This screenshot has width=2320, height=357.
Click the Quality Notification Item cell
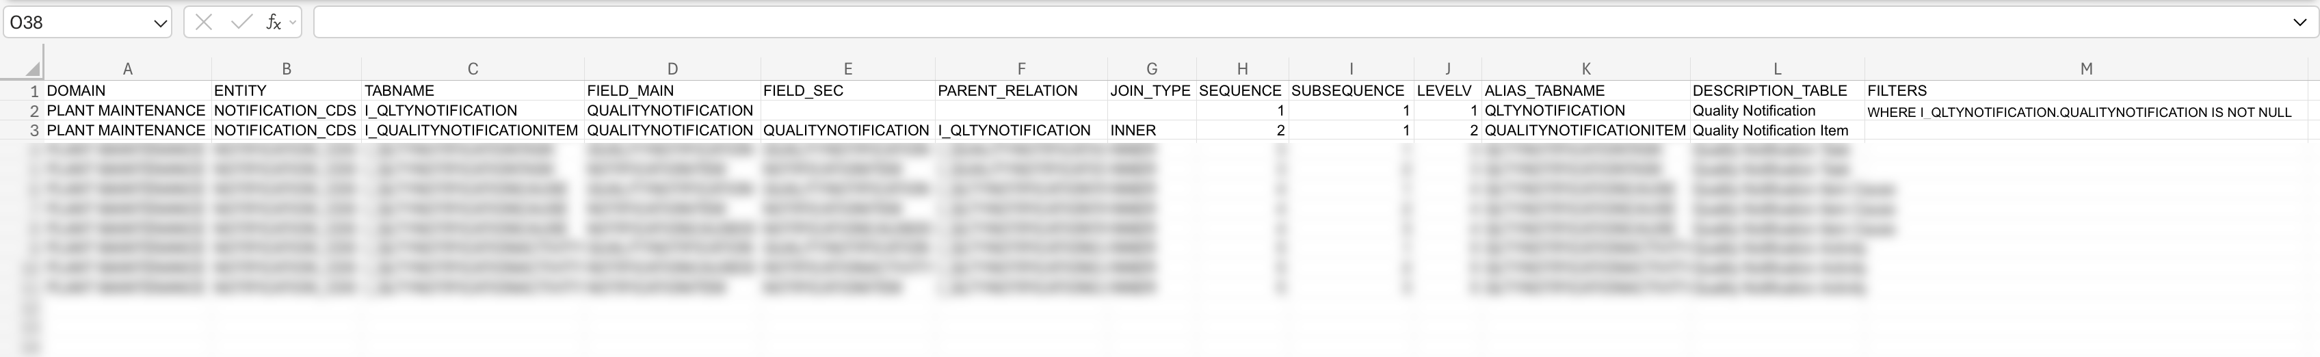click(1769, 131)
